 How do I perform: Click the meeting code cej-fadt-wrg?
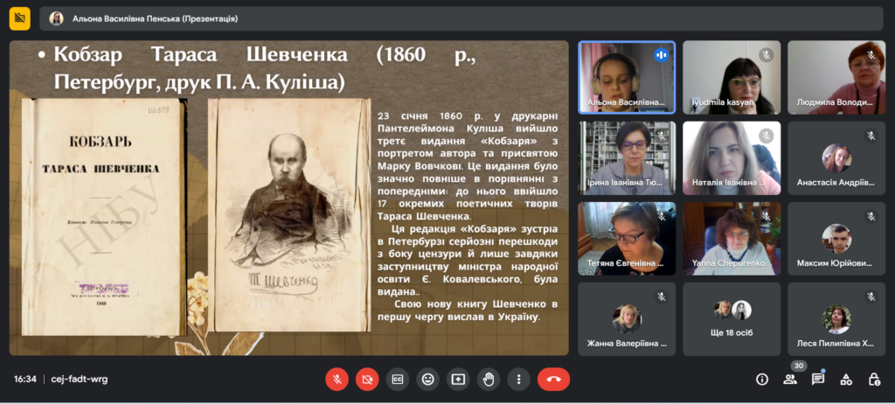[x=80, y=380]
